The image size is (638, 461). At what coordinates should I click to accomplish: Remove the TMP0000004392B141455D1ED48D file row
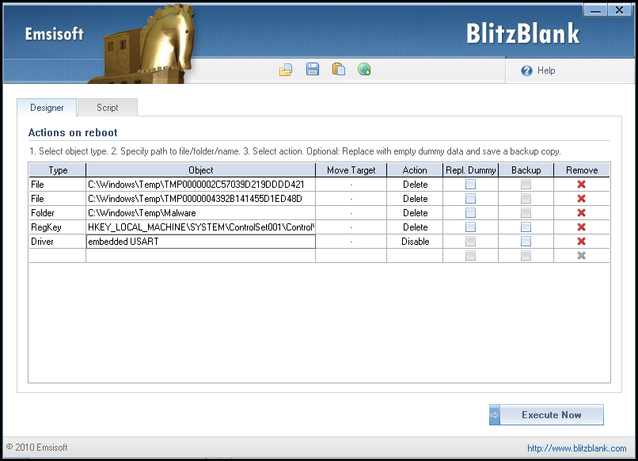point(582,198)
